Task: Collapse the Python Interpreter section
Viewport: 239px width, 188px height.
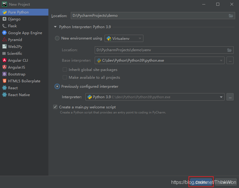Action: pyautogui.click(x=55, y=27)
